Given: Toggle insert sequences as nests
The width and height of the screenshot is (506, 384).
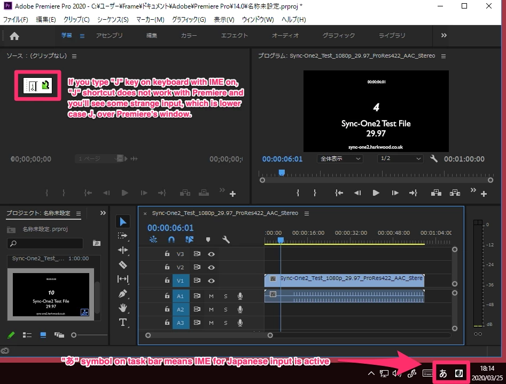Looking at the screenshot, I should click(x=153, y=239).
